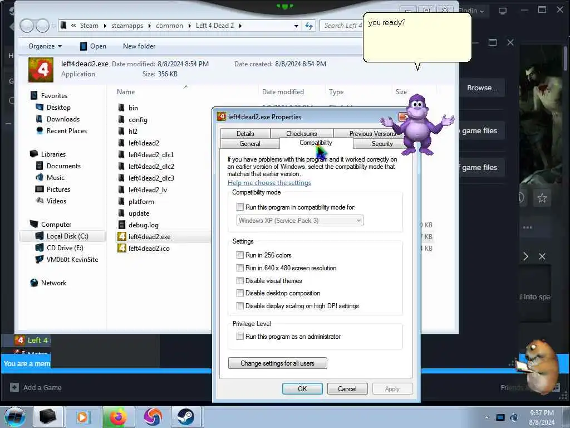
Task: Click the Explorer search box
Action: pos(342,26)
